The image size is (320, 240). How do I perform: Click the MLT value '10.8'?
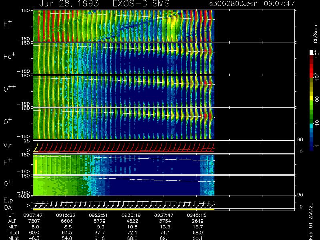pos(132,227)
